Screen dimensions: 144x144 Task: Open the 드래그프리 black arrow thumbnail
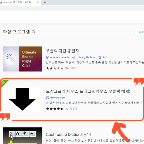(x=22, y=99)
